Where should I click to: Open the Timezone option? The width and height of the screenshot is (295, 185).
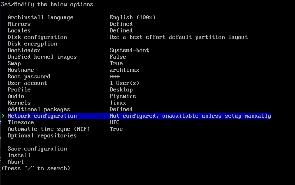[21, 123]
